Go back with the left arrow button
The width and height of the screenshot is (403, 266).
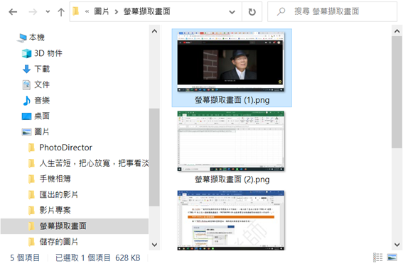(x=13, y=12)
